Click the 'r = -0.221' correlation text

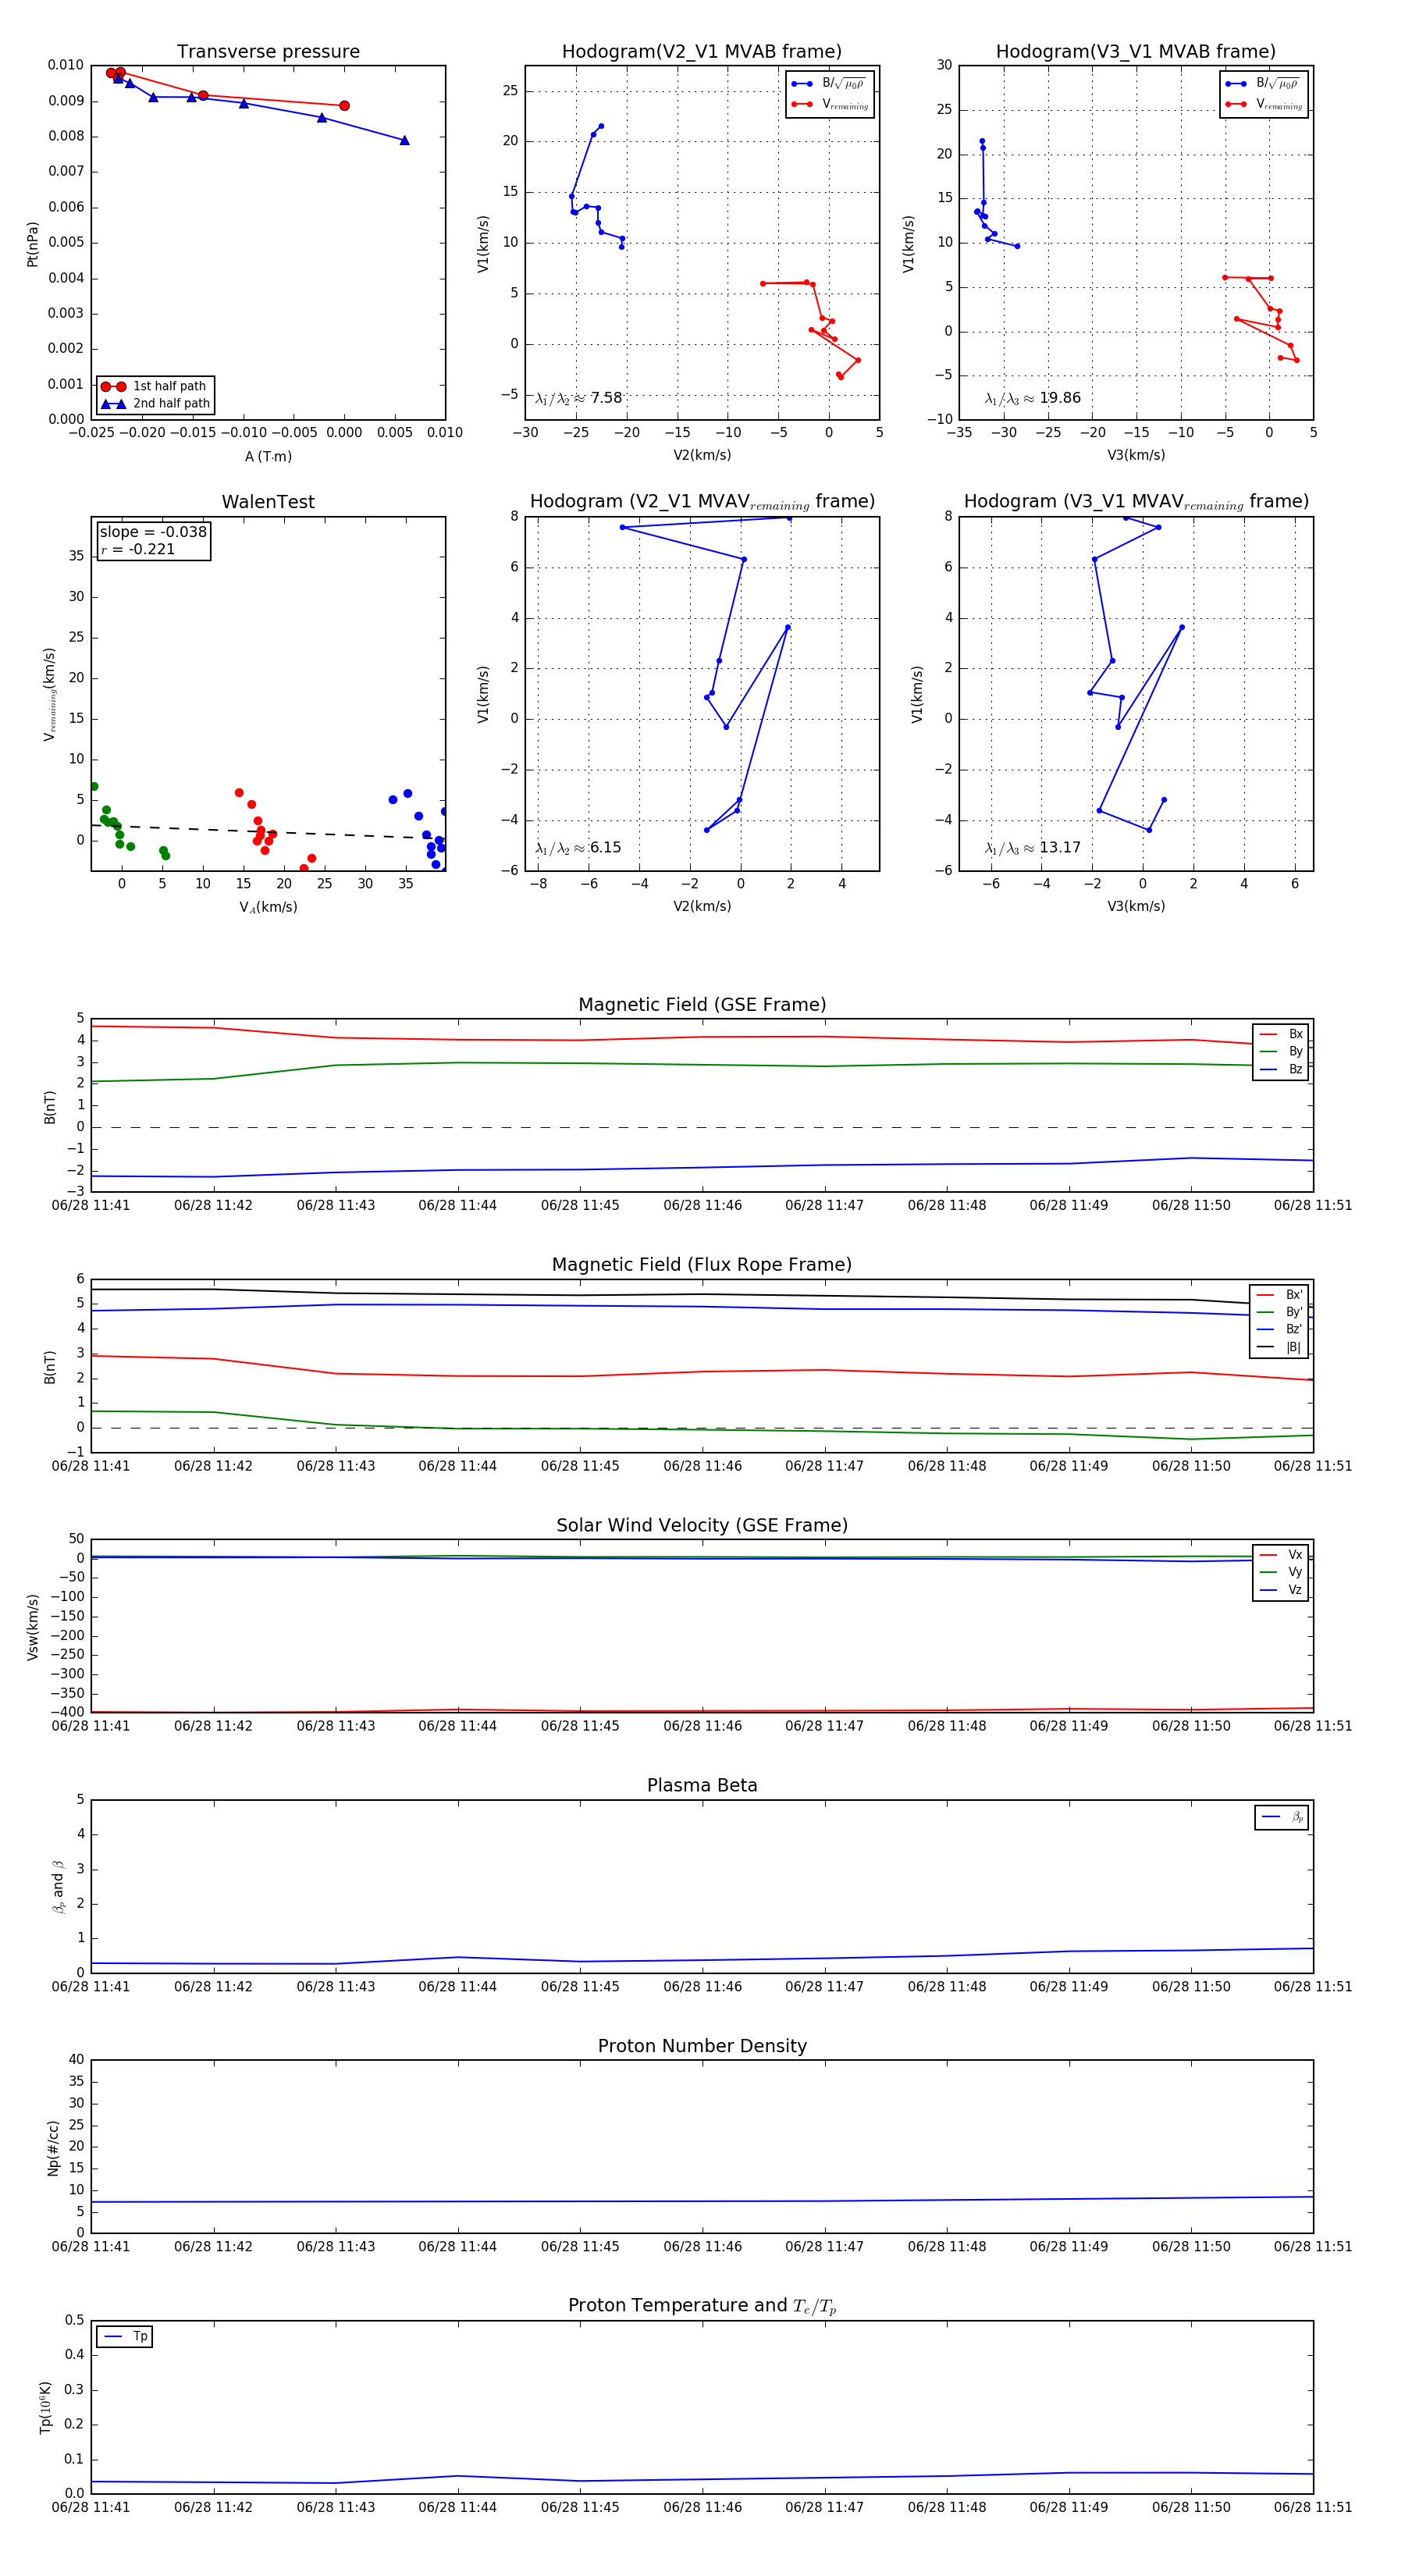[138, 549]
